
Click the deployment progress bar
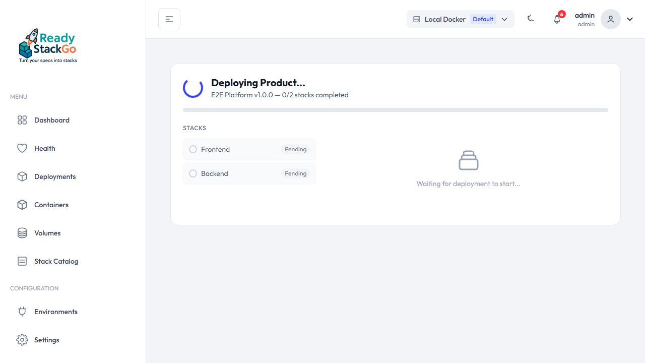pyautogui.click(x=395, y=109)
